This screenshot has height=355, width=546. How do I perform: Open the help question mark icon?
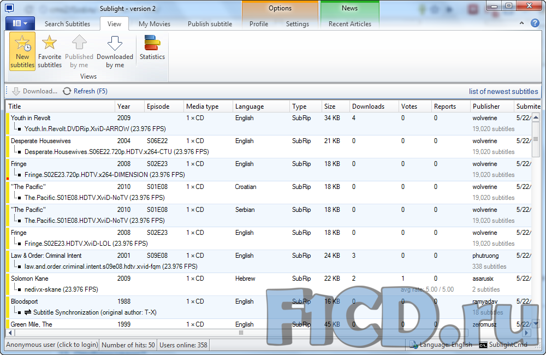535,23
